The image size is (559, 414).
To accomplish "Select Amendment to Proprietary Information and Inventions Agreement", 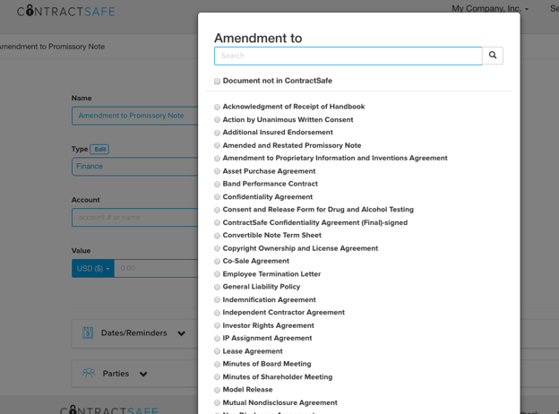I will point(217,159).
